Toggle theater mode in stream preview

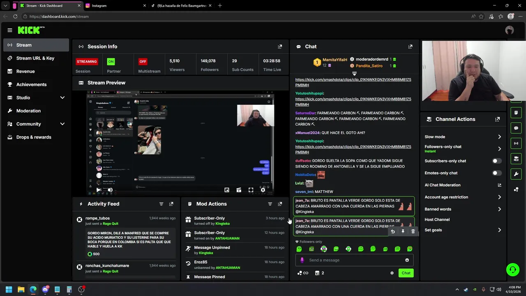[x=239, y=190]
